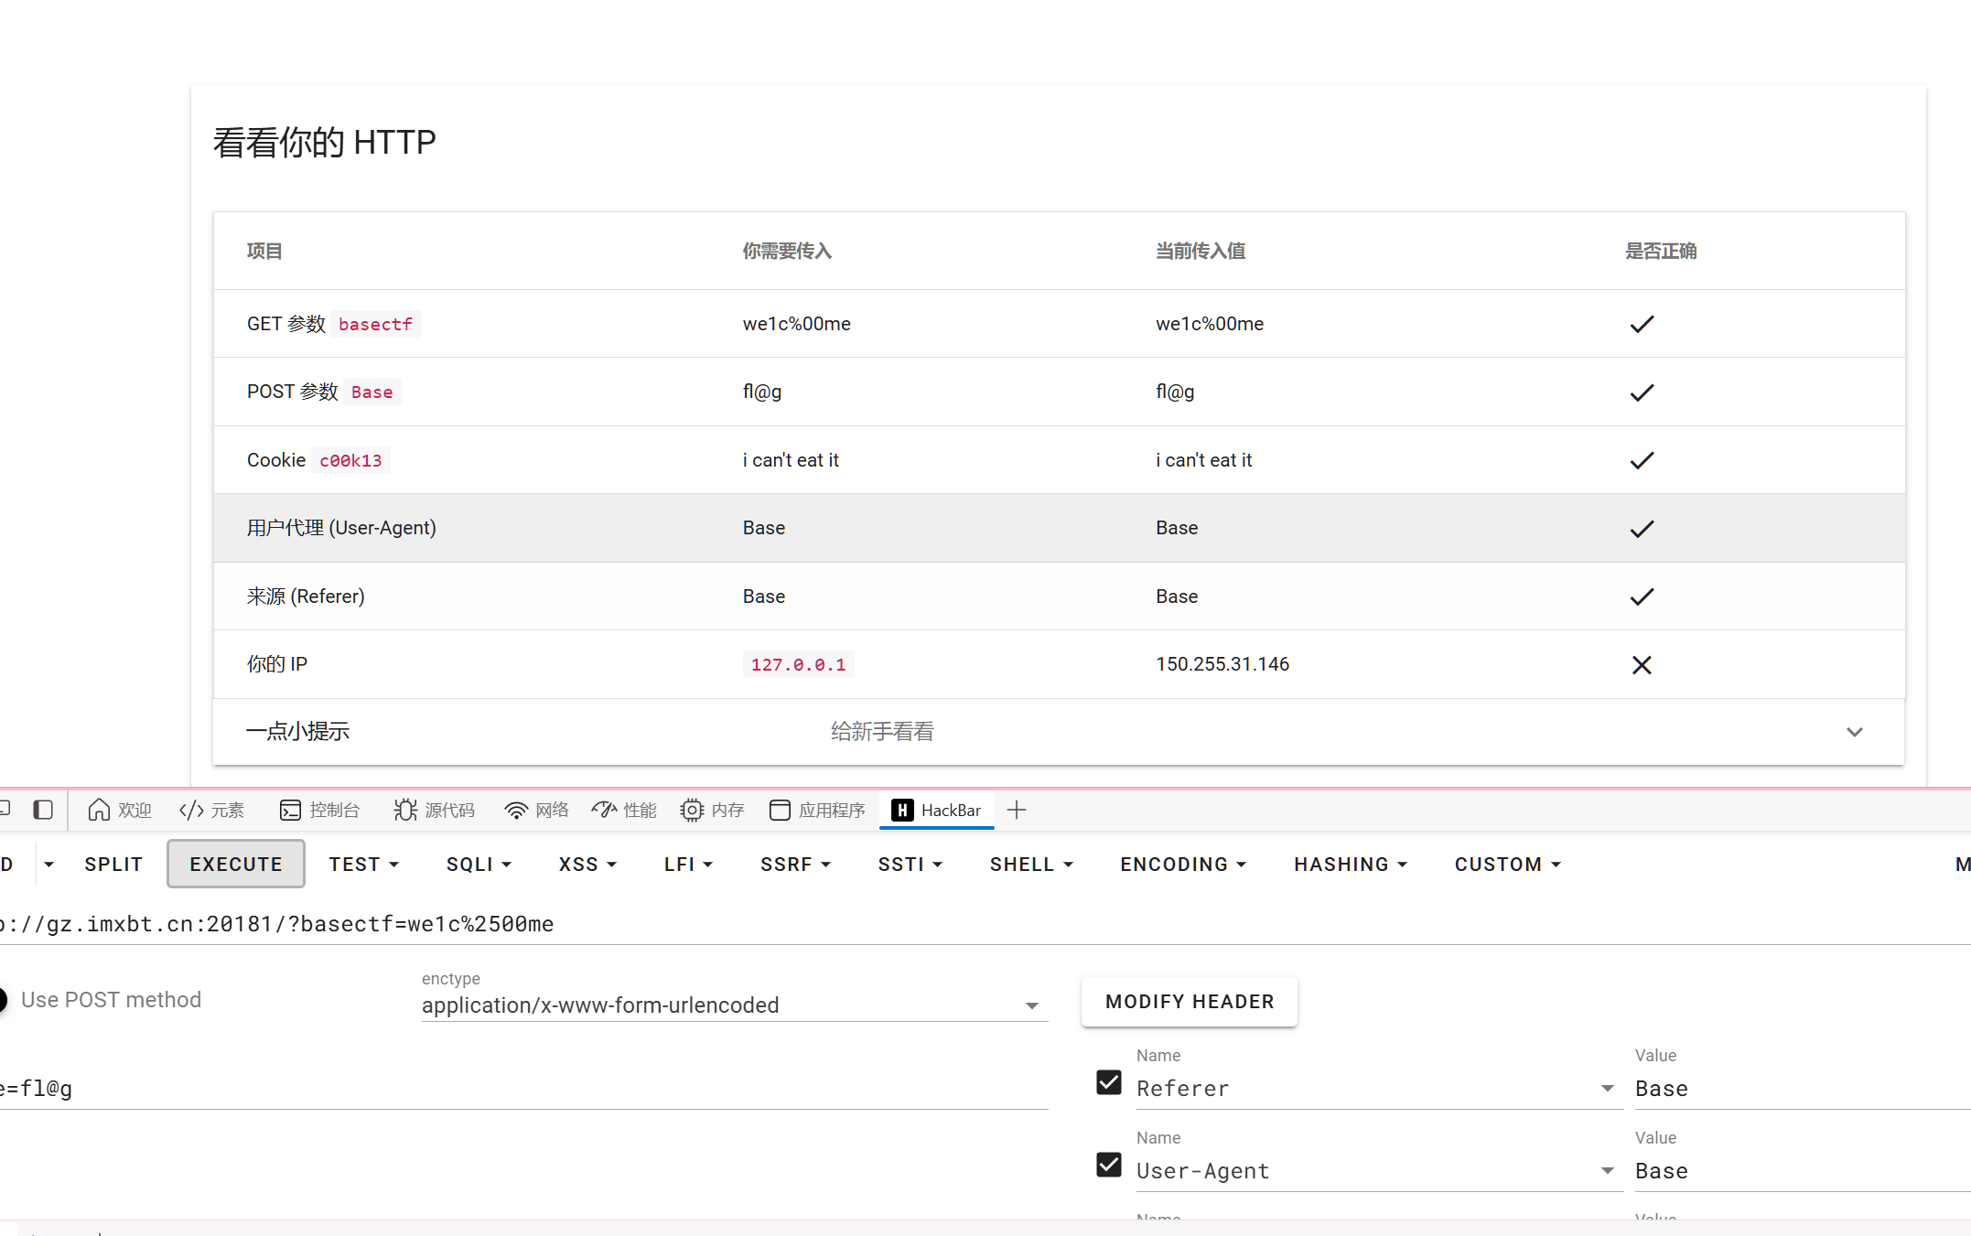Uncheck the Referer header checkbox
Image resolution: width=1971 pixels, height=1236 pixels.
coord(1109,1082)
